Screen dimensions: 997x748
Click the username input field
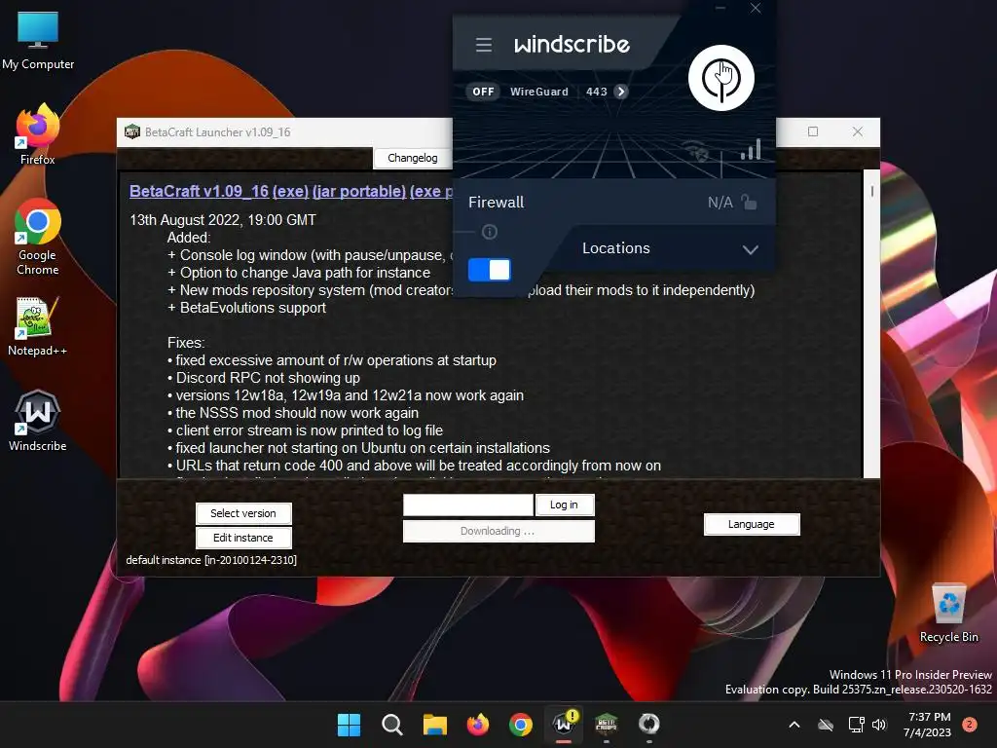tap(468, 505)
